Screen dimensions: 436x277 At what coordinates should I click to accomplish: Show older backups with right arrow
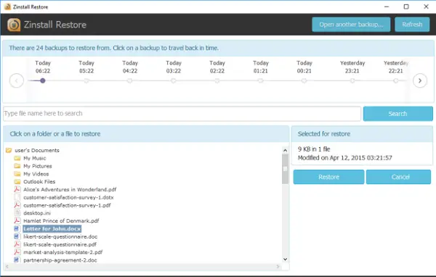420,80
